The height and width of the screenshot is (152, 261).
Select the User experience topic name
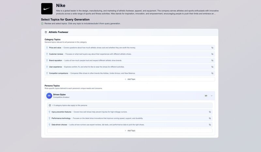click(55, 67)
